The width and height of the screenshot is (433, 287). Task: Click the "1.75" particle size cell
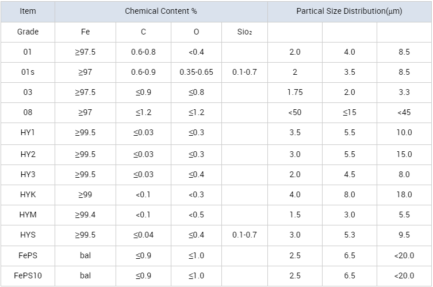[x=294, y=92]
